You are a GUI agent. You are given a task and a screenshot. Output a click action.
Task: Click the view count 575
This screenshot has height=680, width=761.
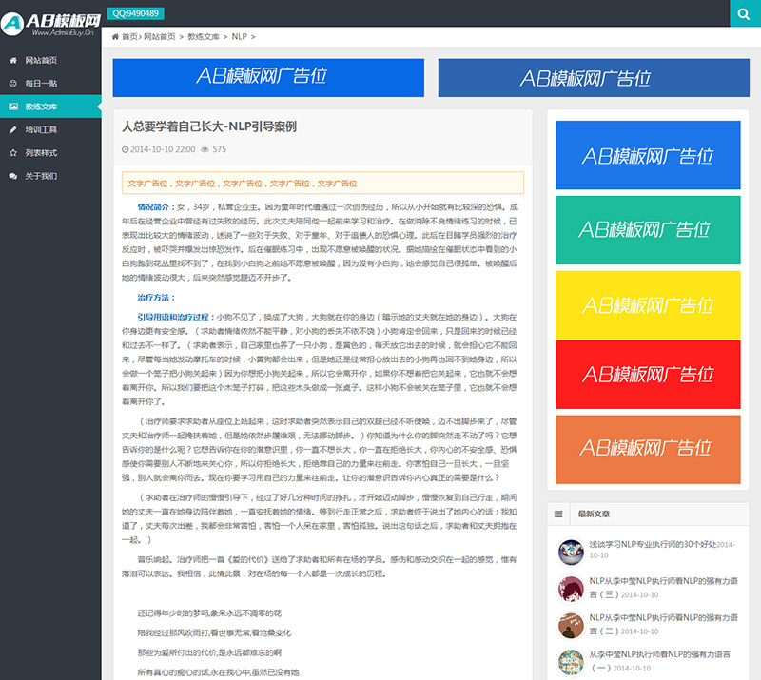[x=220, y=149]
